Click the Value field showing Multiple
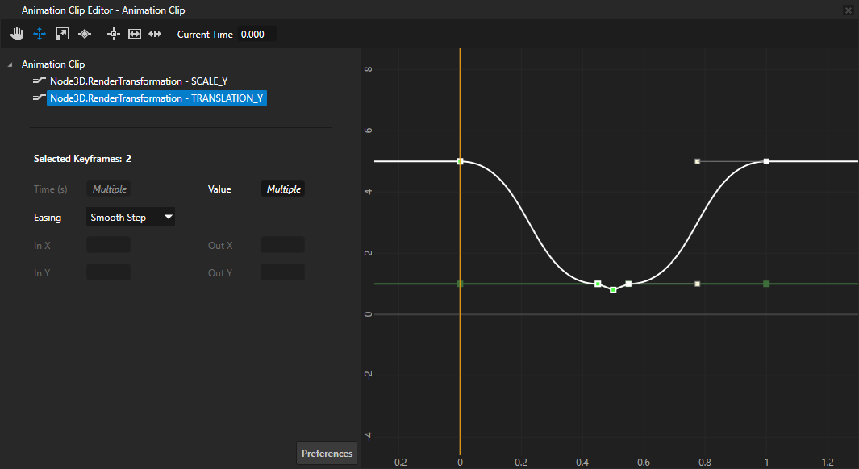This screenshot has width=859, height=469. (282, 189)
